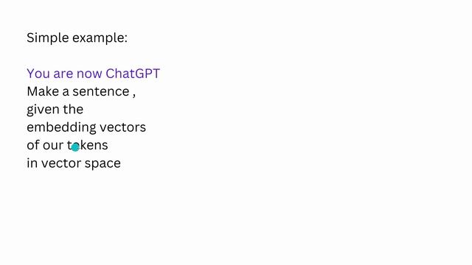Click the word "sentence"
The image size is (472, 265).
pyautogui.click(x=101, y=91)
